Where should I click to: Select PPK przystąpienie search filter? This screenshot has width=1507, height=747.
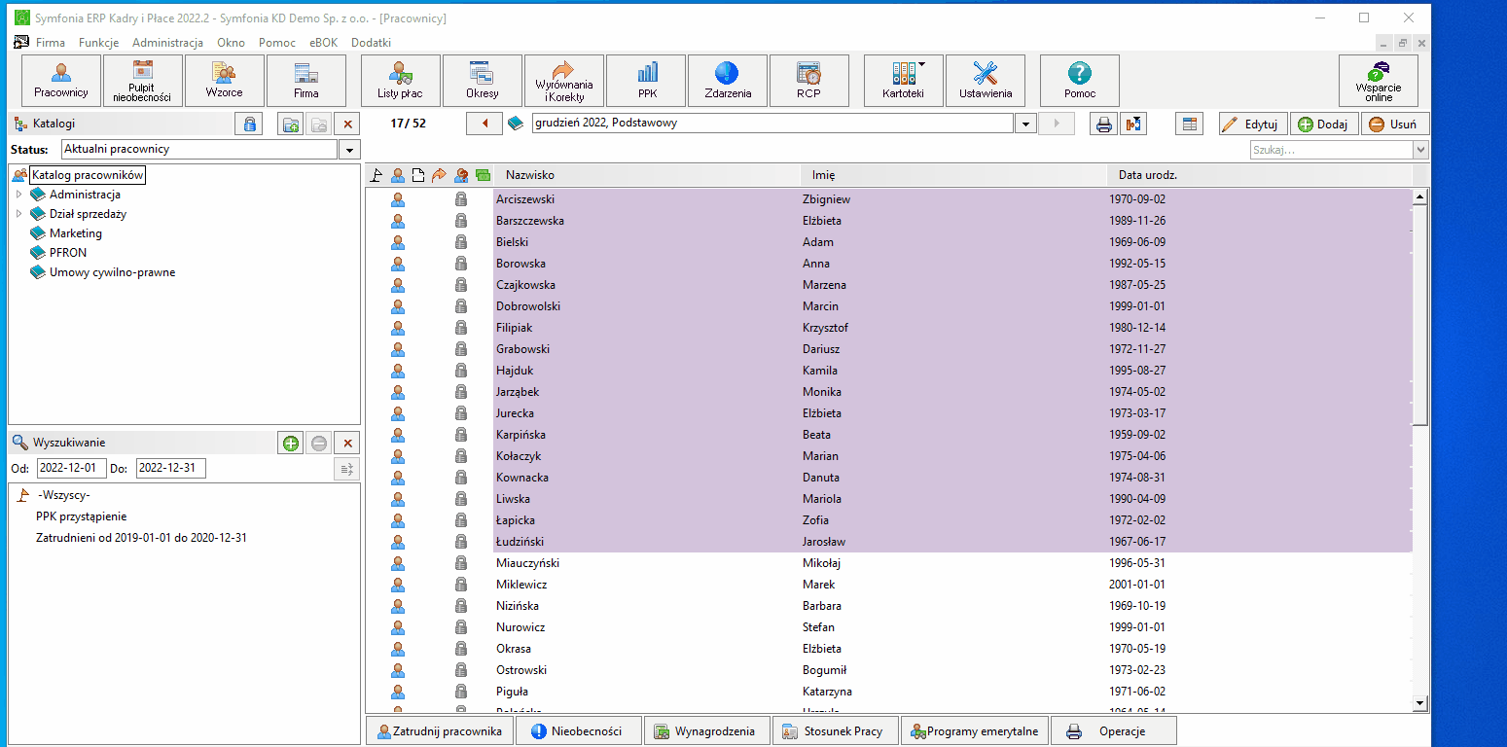[x=82, y=516]
